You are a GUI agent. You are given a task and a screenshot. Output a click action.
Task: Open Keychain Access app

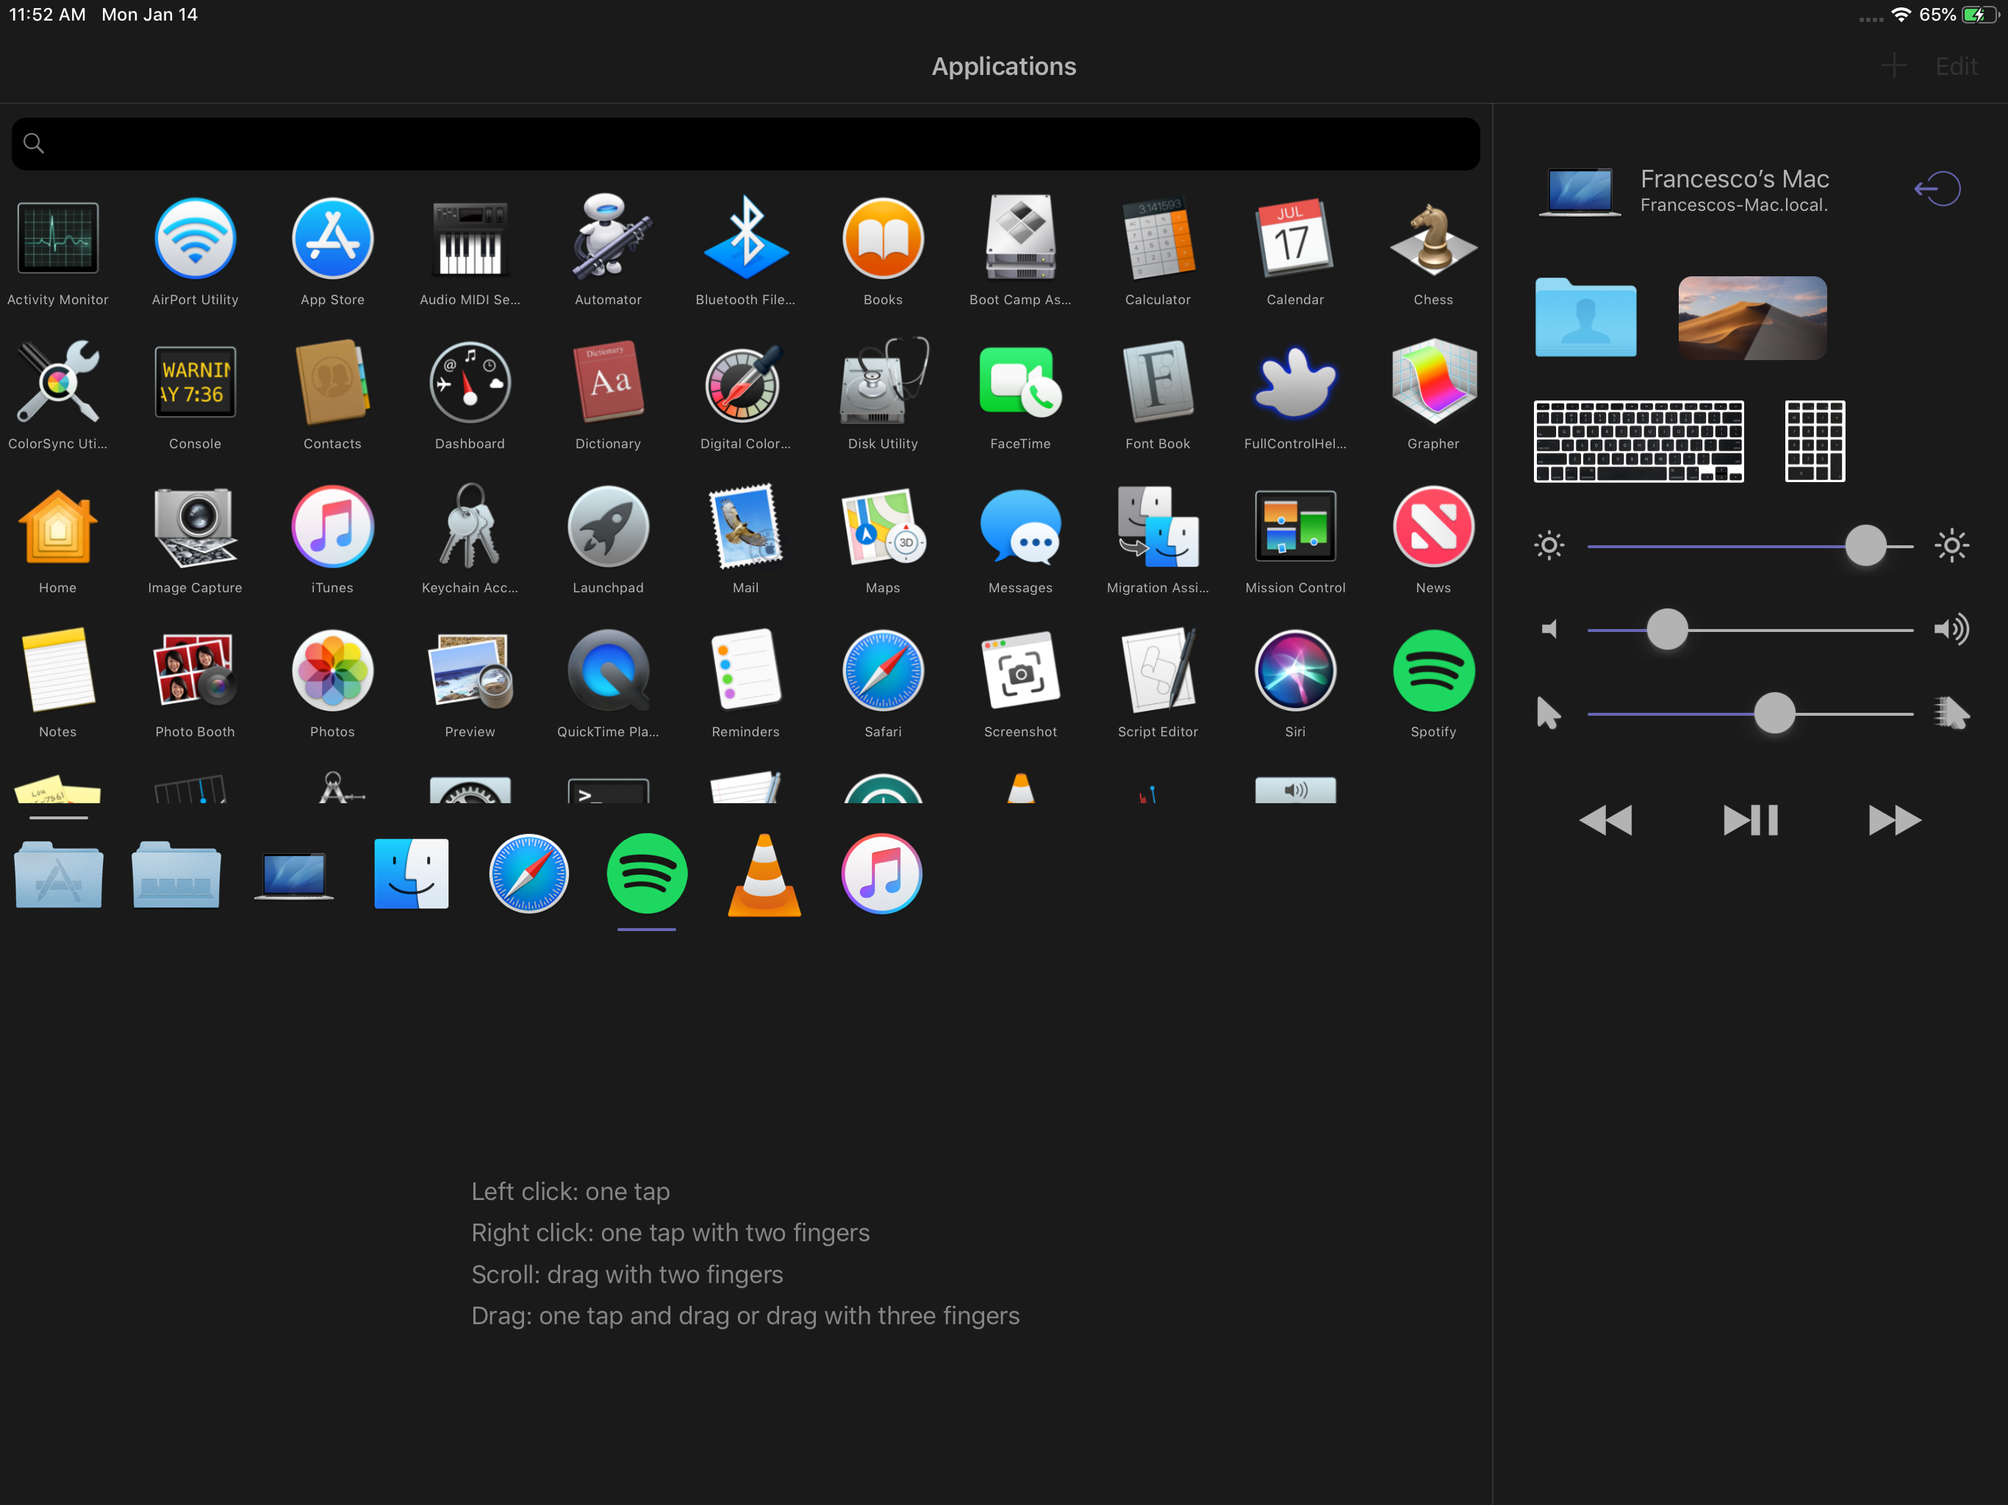[x=470, y=528]
